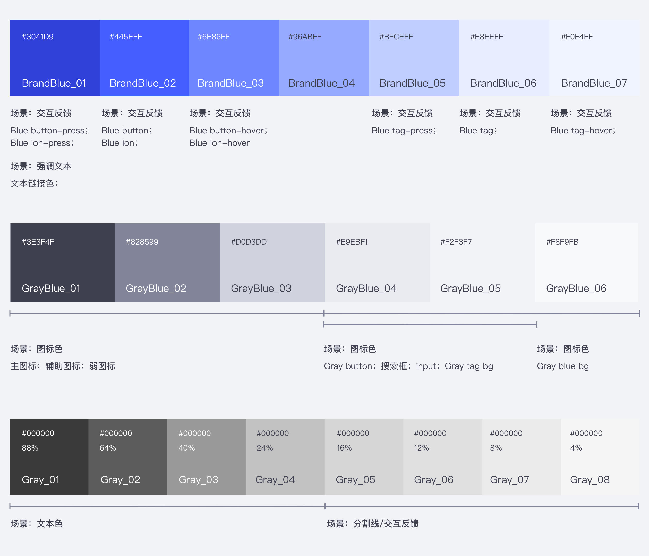The height and width of the screenshot is (556, 649).
Task: Choose the BrandBlue_04 #96ABFF swatch
Action: 324,58
